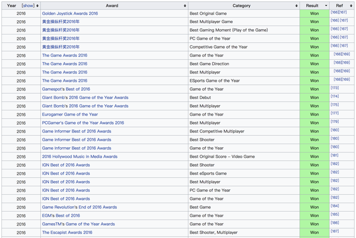
Task: Follow reference [174]
Action: click(x=335, y=96)
